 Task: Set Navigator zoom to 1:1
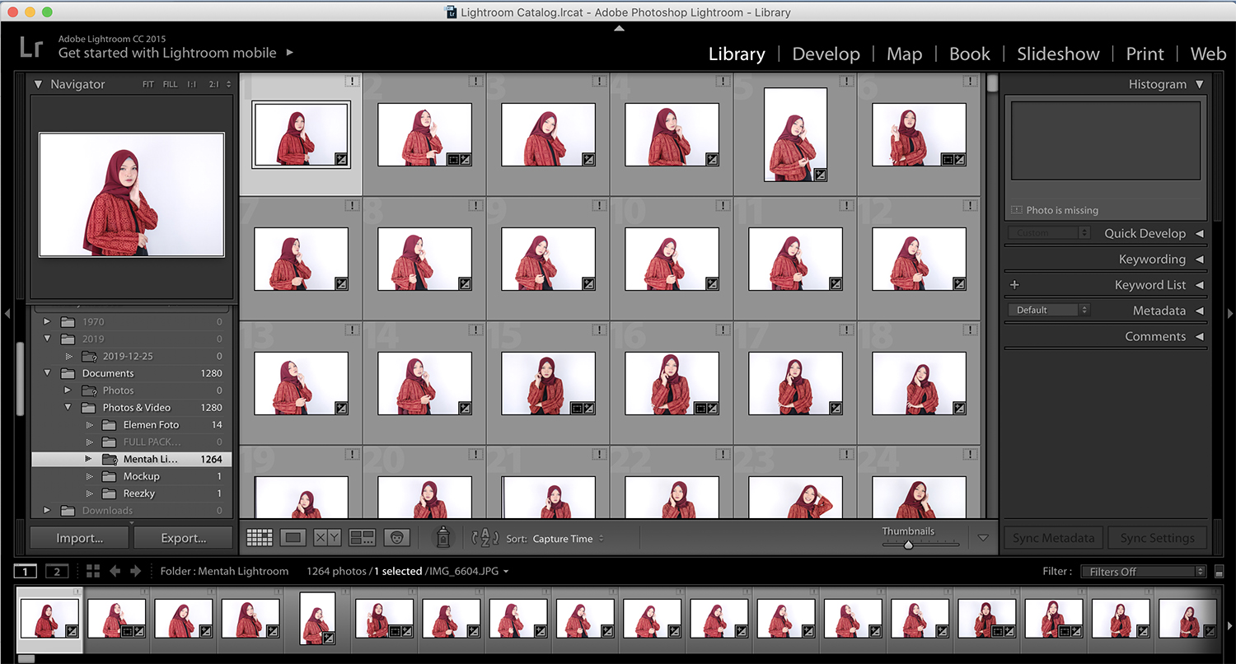coord(191,84)
